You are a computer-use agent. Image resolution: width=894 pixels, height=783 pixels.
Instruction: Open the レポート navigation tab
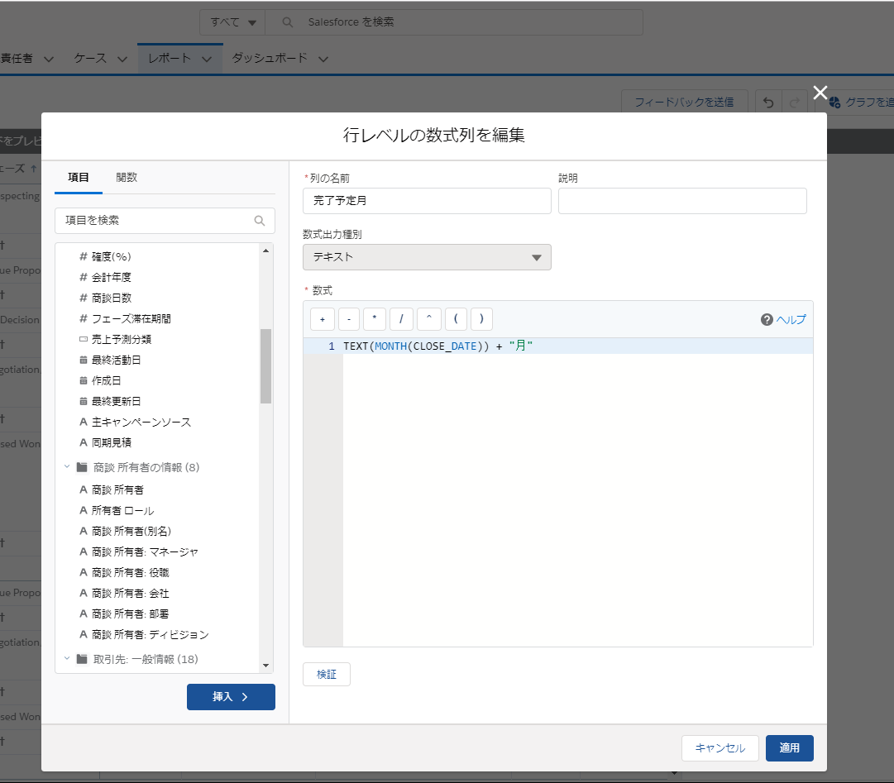tap(169, 58)
